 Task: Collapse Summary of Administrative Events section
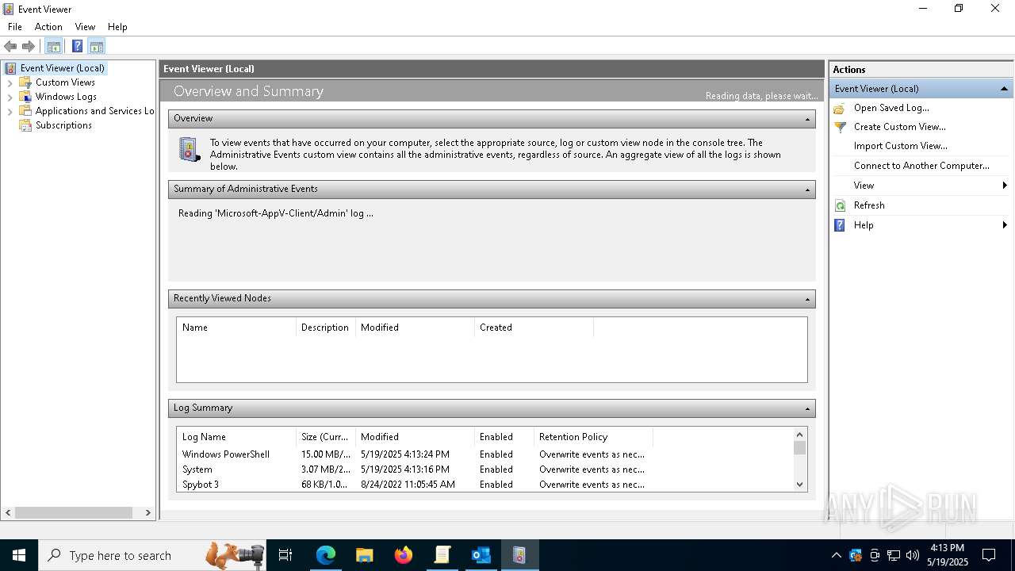[807, 190]
